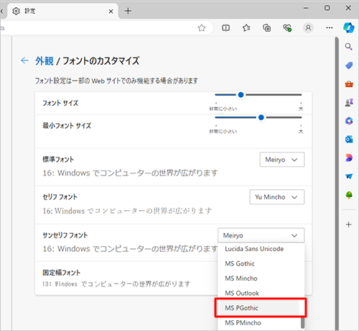The image size is (359, 331).
Task: Click the 固定幅フォント label
Action: tap(61, 273)
